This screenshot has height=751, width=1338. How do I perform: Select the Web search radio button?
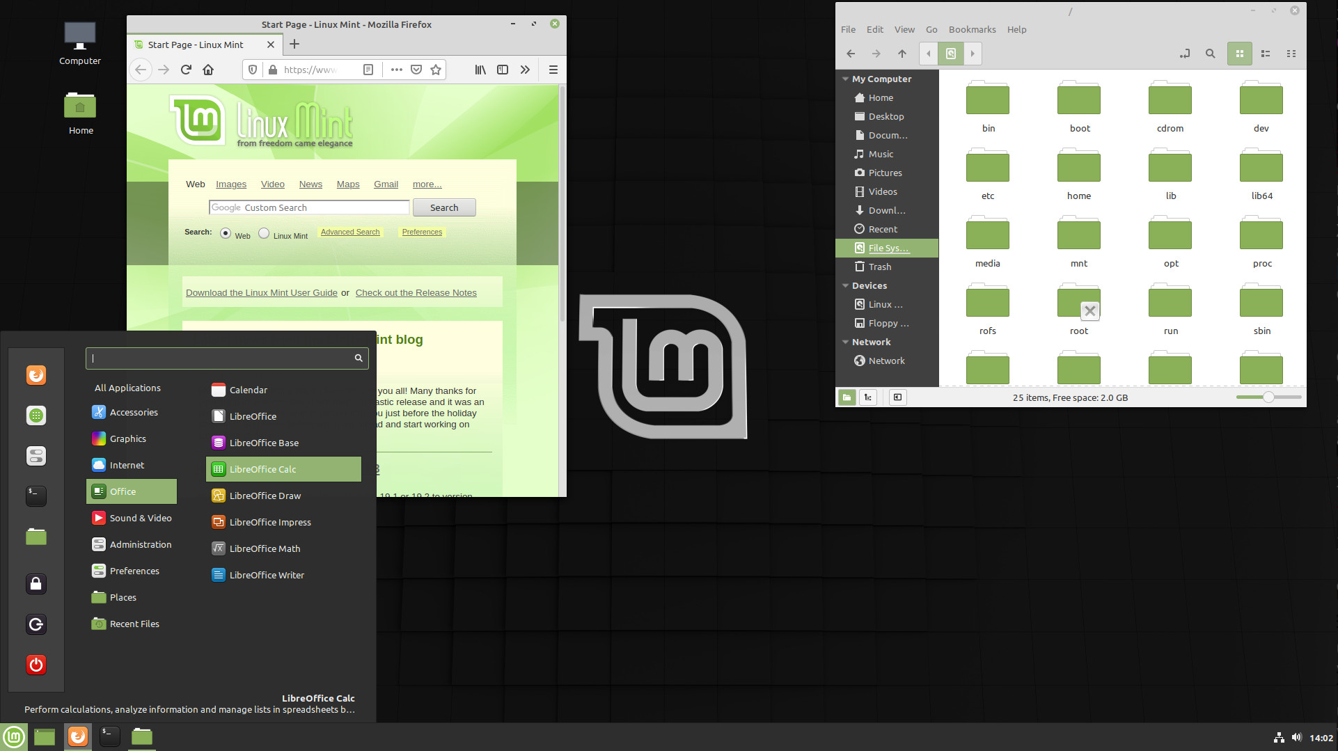tap(226, 234)
